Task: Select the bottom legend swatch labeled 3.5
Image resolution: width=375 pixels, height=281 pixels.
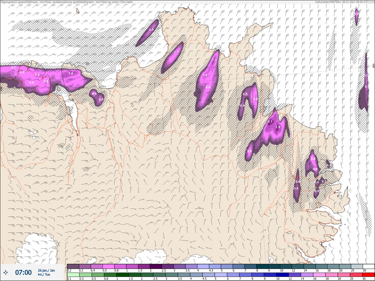Action: (184, 275)
